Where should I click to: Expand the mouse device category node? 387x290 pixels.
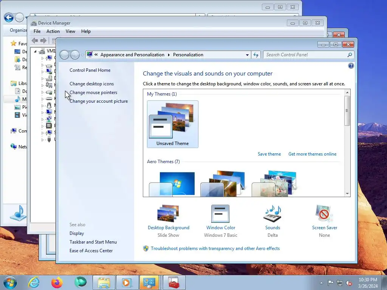point(42,106)
